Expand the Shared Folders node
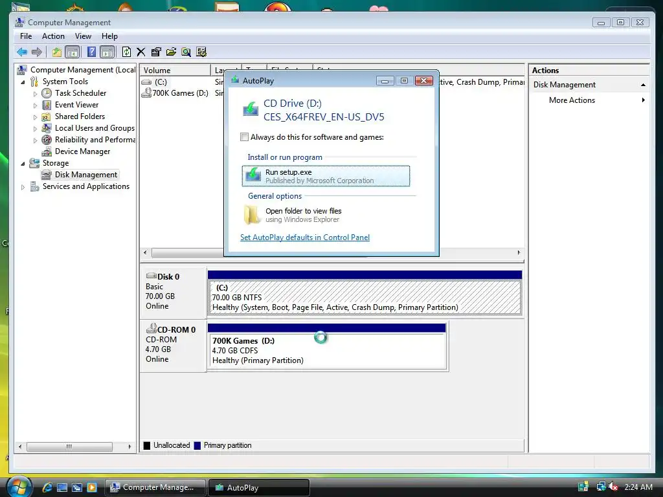This screenshot has width=663, height=497. [x=35, y=117]
